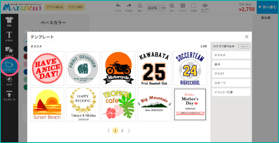
Task: Open the 商品 T-shirt product panel
Action: tap(9, 21)
